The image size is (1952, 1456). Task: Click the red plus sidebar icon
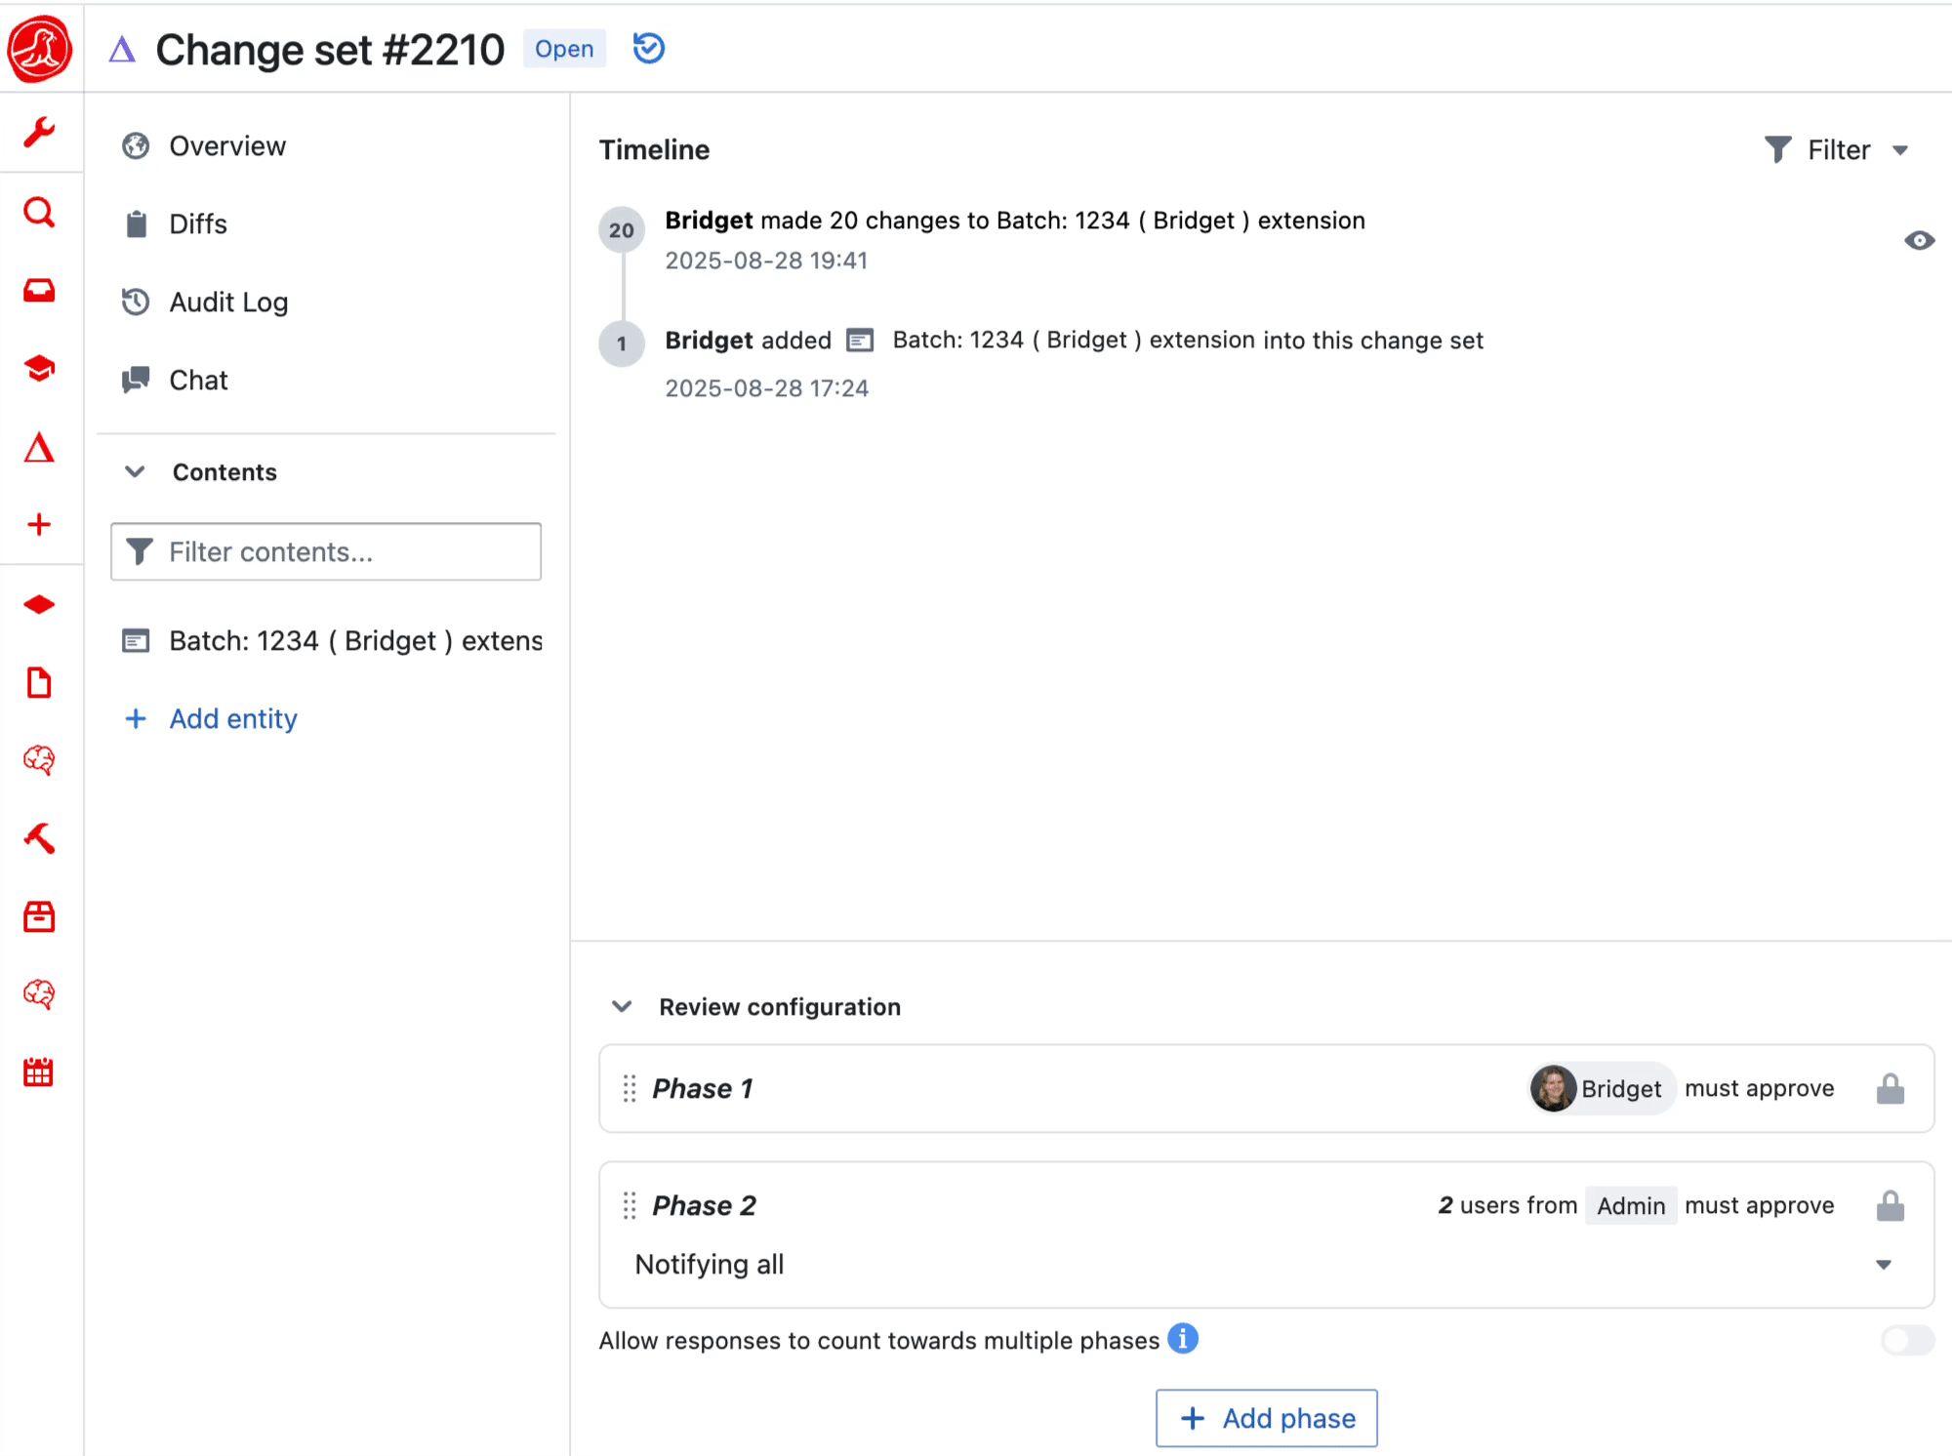[39, 524]
